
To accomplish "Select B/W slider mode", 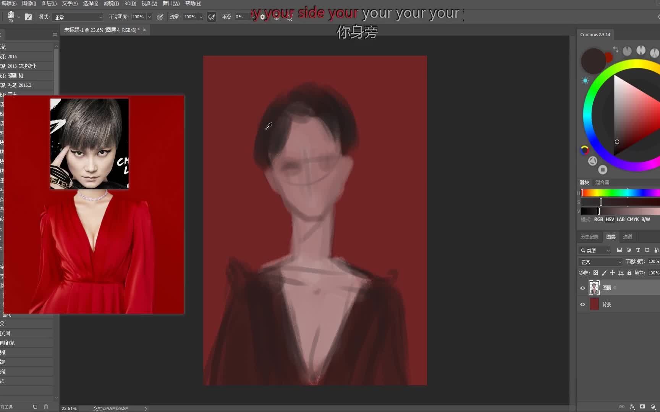I will [x=645, y=220].
